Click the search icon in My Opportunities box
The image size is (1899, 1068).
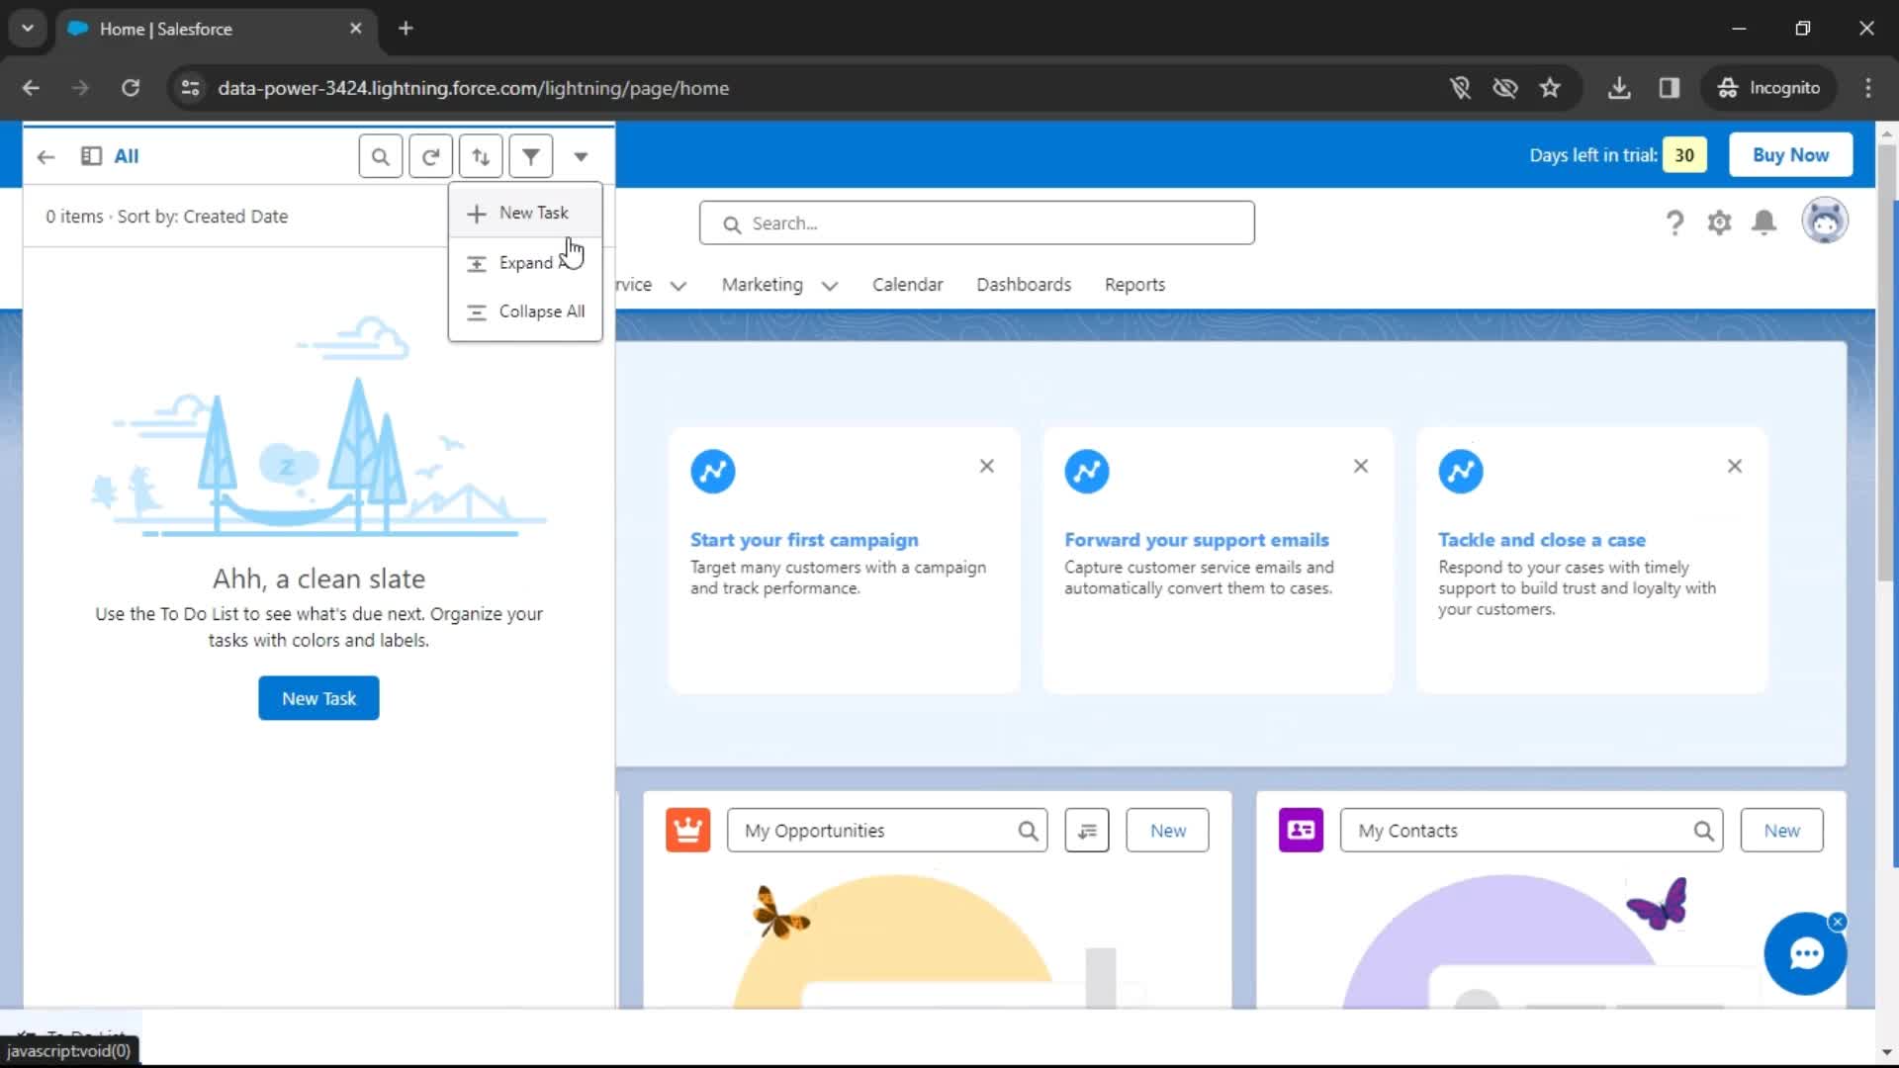tap(1029, 831)
